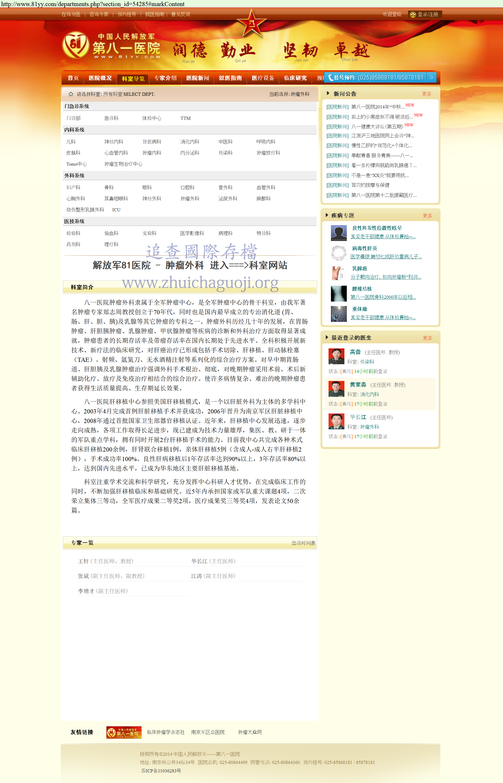This screenshot has height=783, width=503.
Task: Expand the 疾病专题 section arrow
Action: coord(327,215)
